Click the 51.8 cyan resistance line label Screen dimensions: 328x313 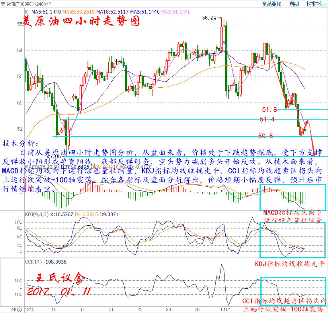pyautogui.click(x=269, y=109)
